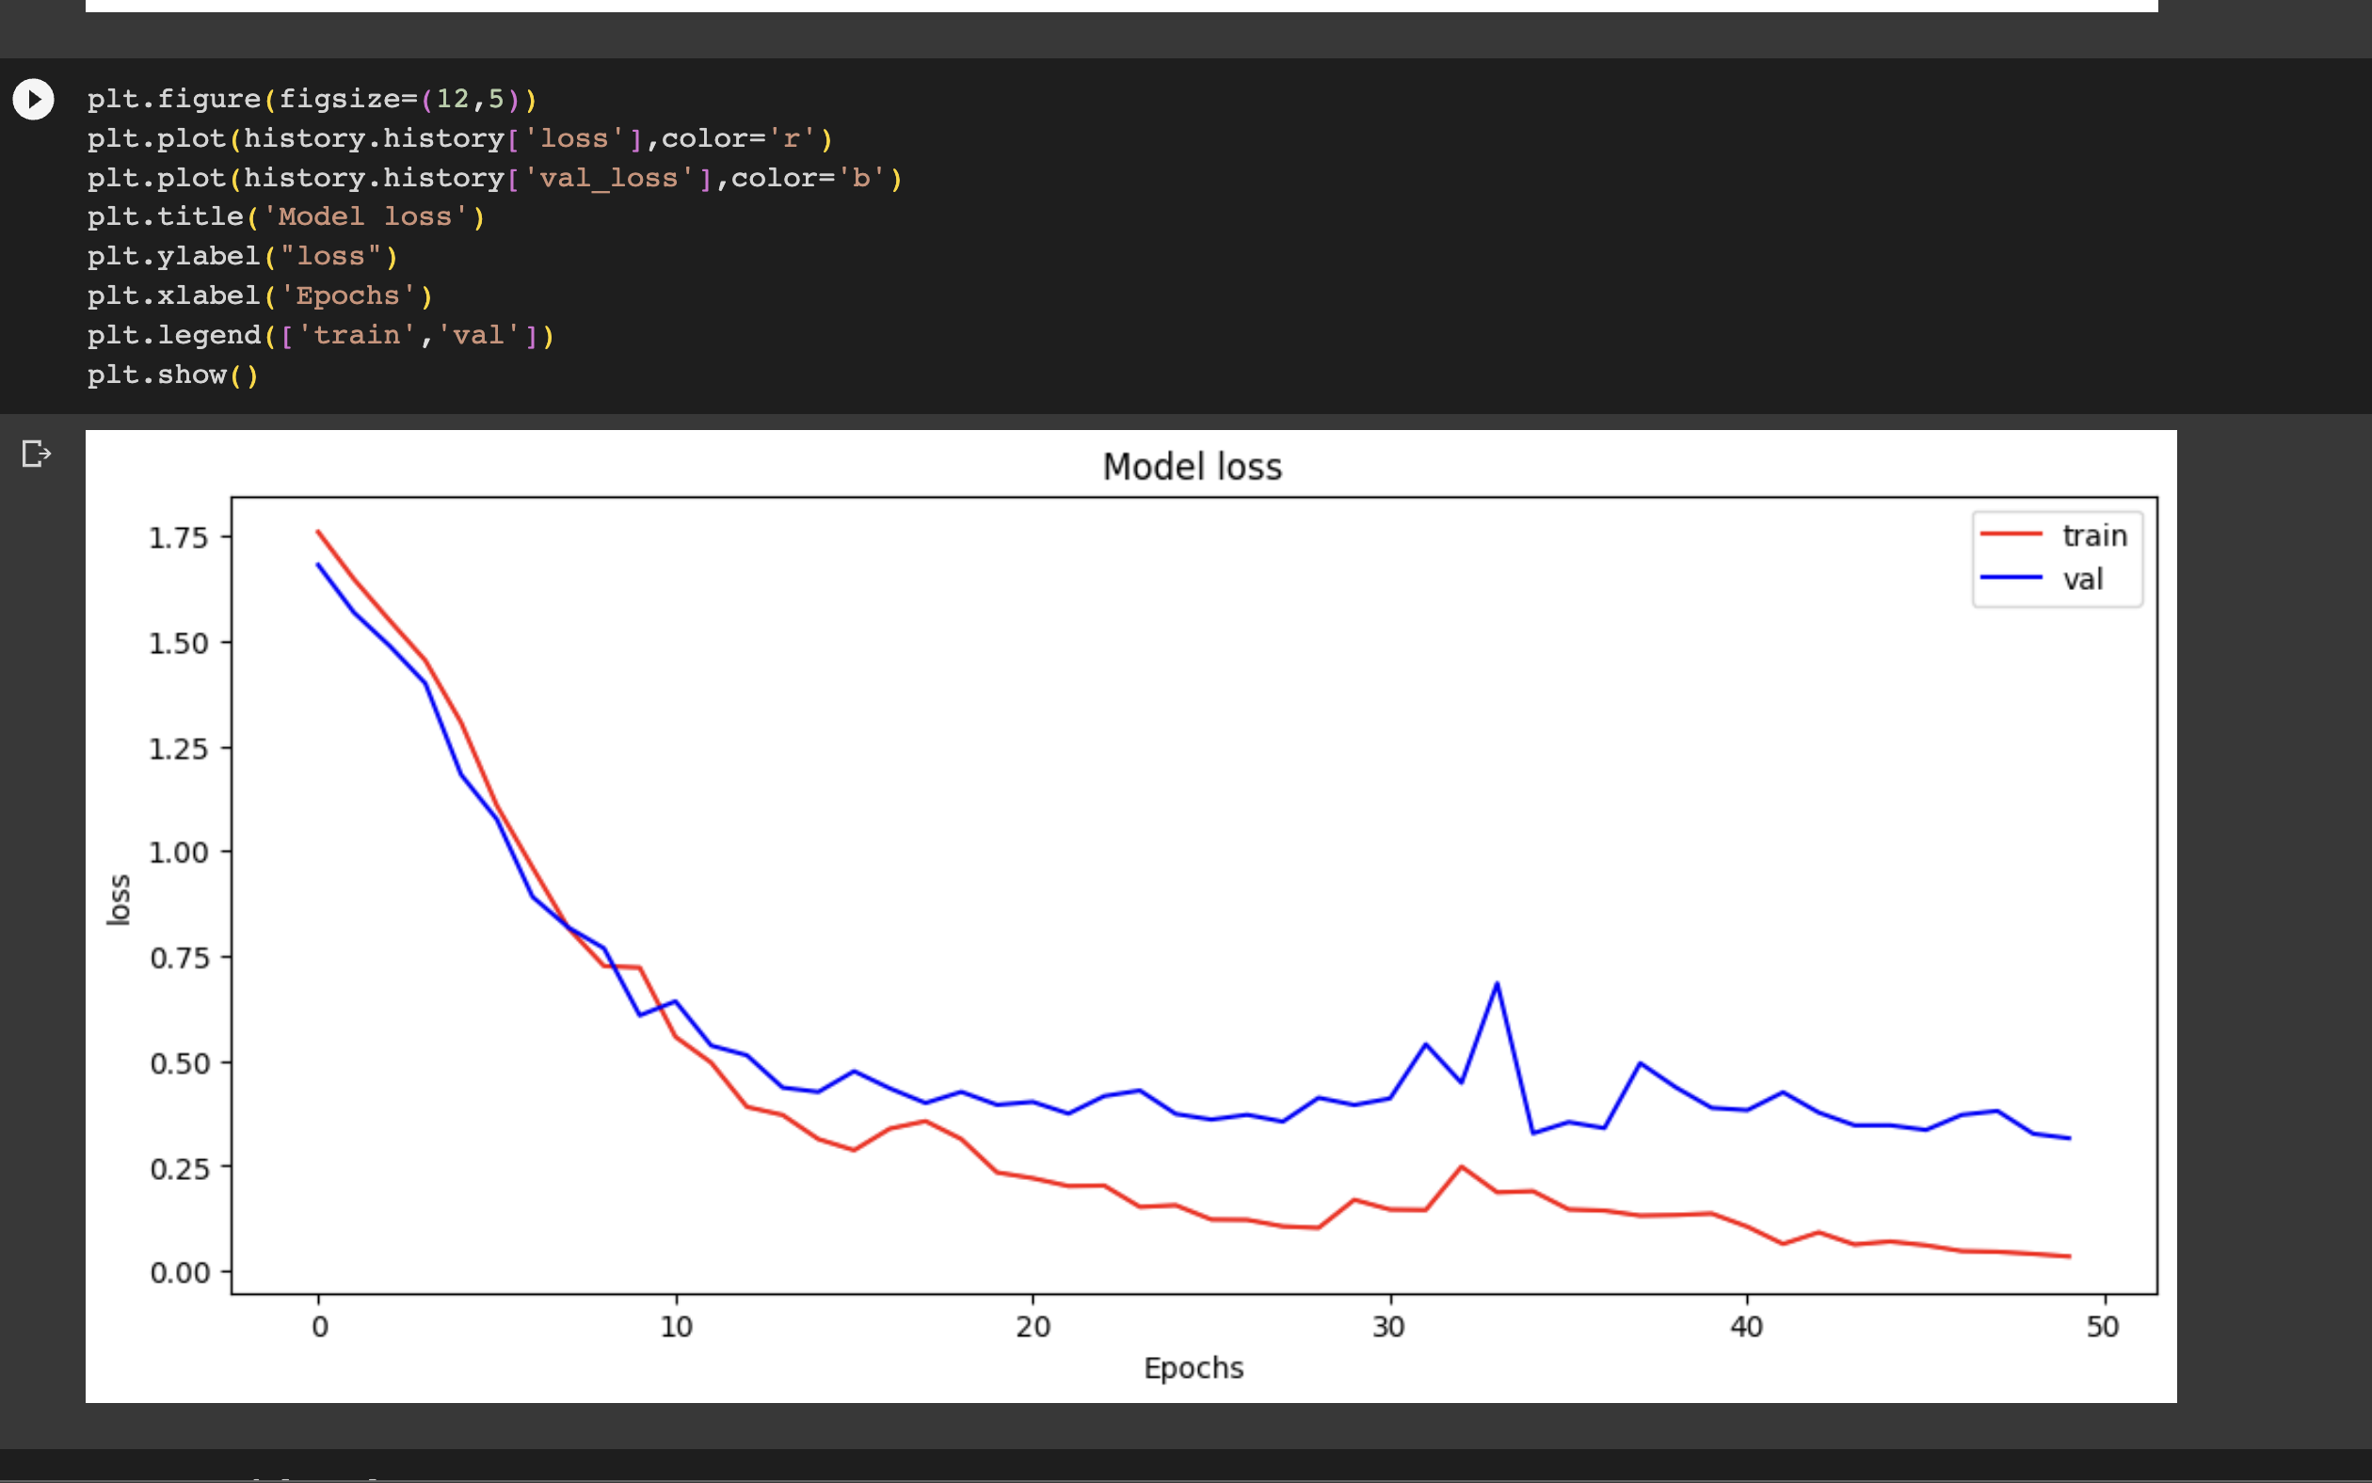The image size is (2372, 1483).
Task: Click the 'Model loss' chart title
Action: (x=1192, y=467)
